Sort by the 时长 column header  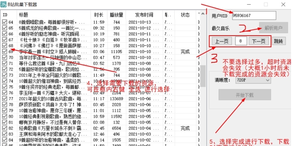[x=99, y=15]
